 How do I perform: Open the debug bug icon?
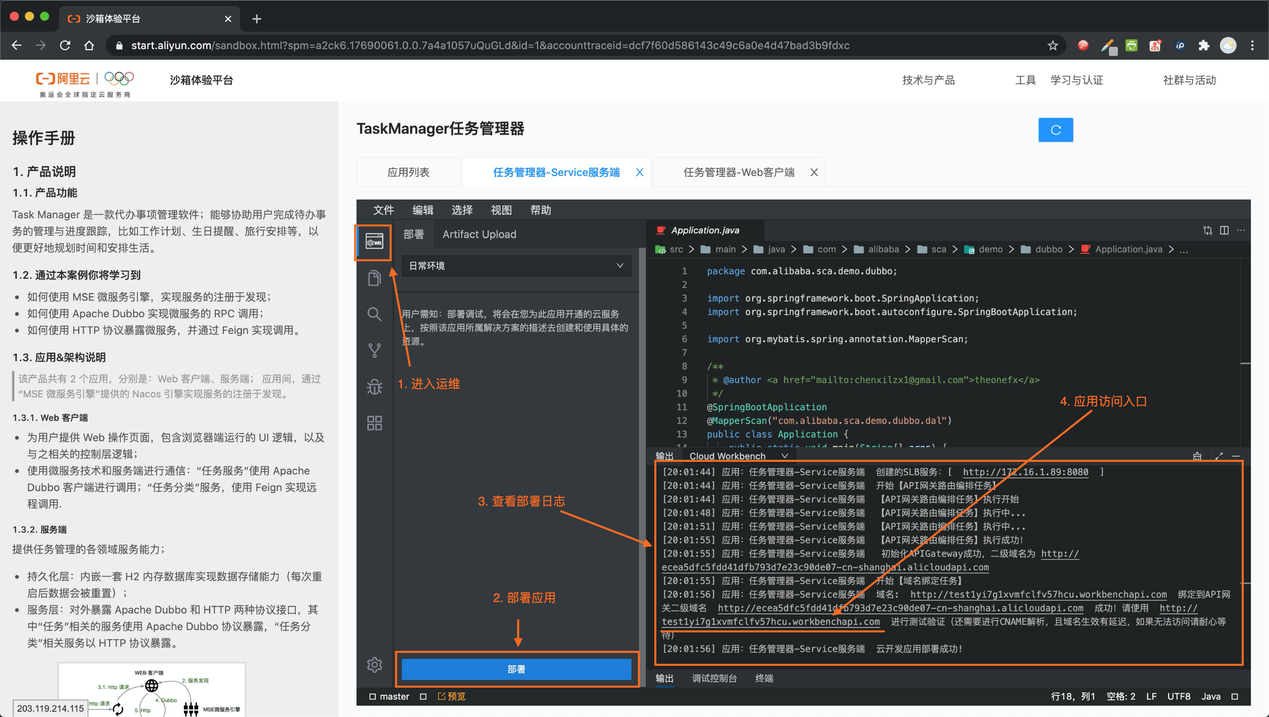pyautogui.click(x=374, y=386)
